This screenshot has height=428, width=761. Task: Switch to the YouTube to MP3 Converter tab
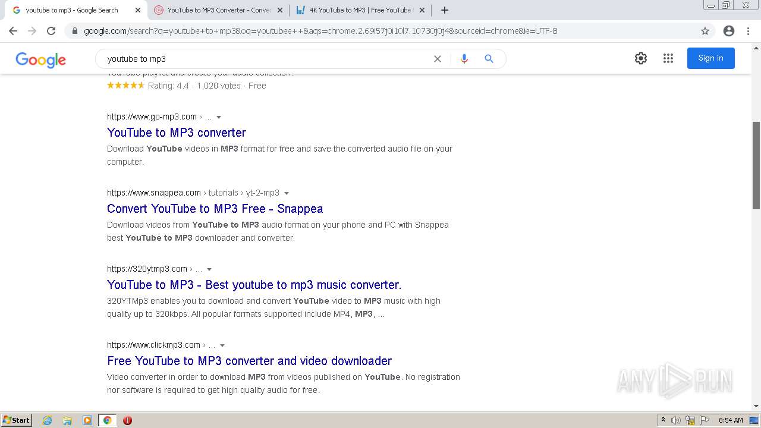[218, 10]
